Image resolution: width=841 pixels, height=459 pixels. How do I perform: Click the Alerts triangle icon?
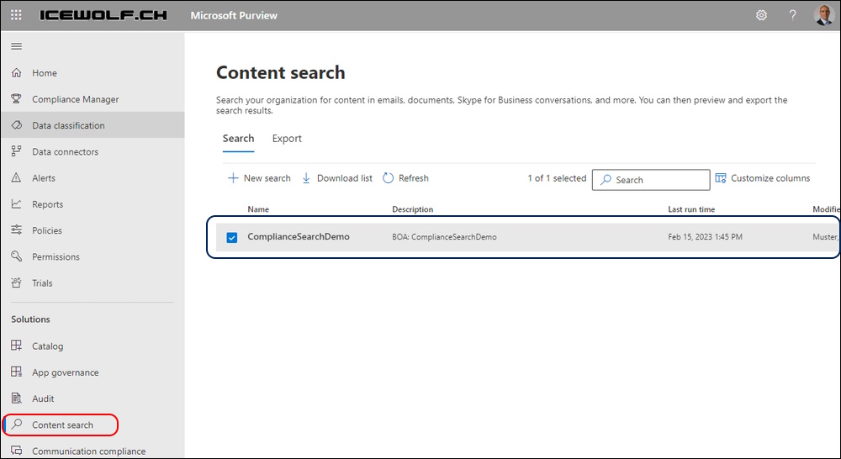coord(17,177)
